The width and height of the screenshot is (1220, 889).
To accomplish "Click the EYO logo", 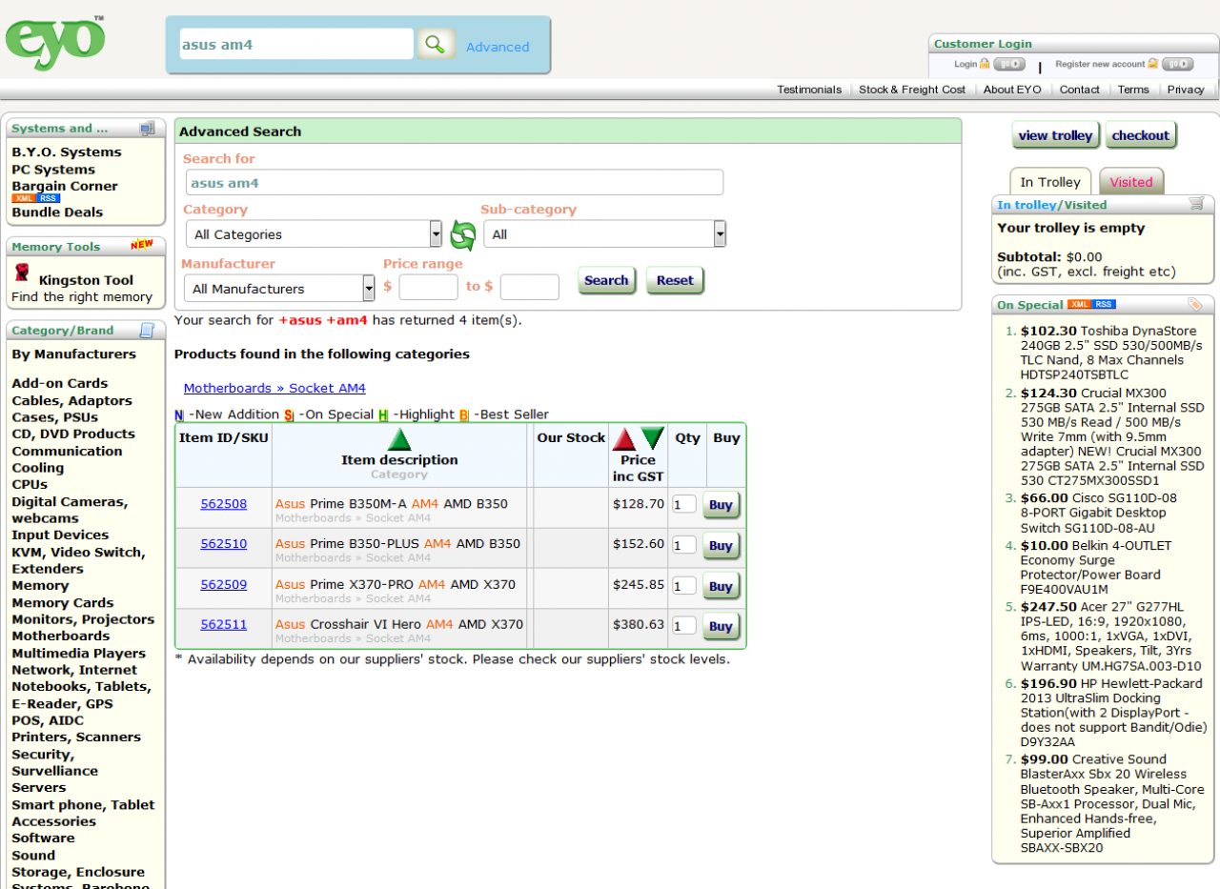I will (55, 41).
